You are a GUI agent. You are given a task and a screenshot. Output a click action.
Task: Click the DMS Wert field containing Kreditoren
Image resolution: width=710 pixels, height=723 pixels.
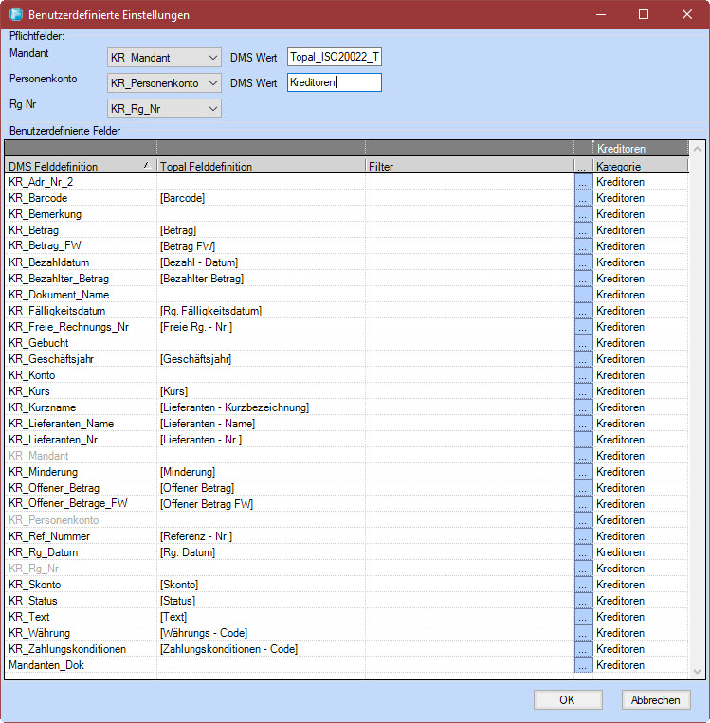point(334,83)
